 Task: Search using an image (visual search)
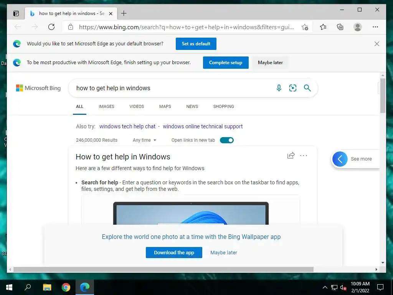click(293, 88)
